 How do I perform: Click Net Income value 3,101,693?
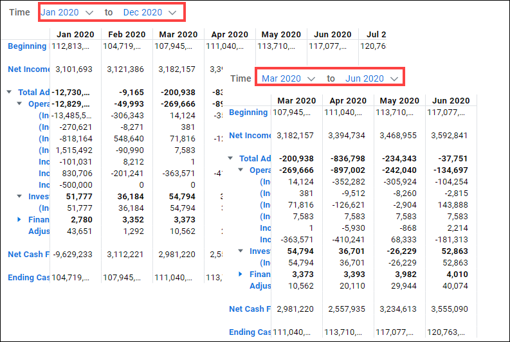[x=74, y=69]
